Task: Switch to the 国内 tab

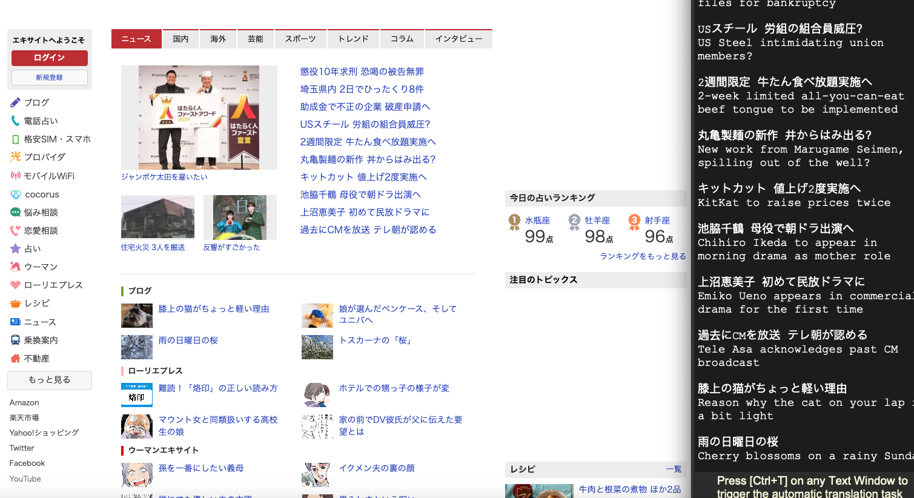Action: [181, 39]
